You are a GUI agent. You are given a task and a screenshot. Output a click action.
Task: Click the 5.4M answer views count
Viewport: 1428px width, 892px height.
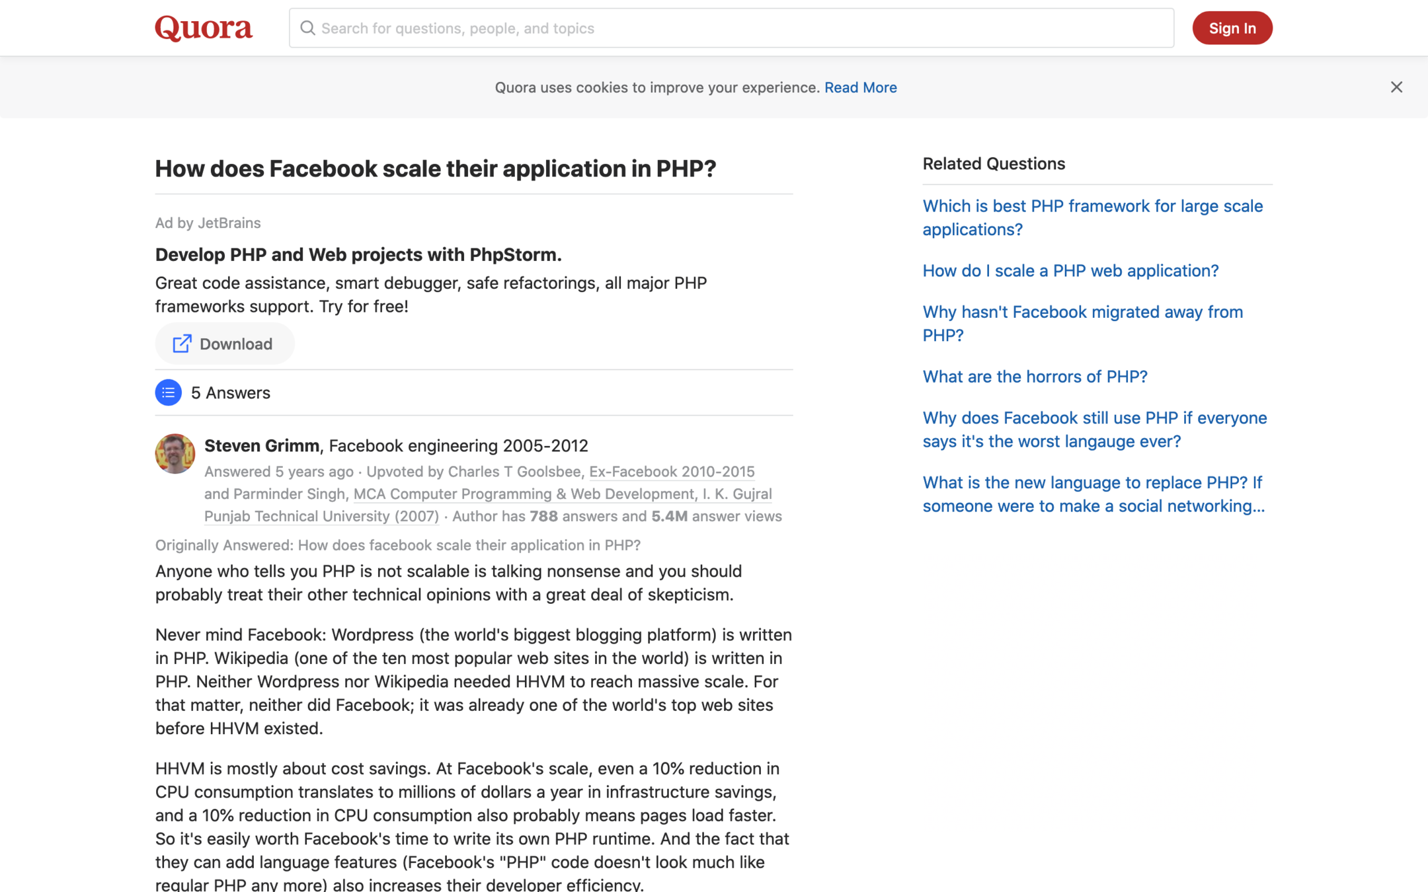pyautogui.click(x=669, y=516)
